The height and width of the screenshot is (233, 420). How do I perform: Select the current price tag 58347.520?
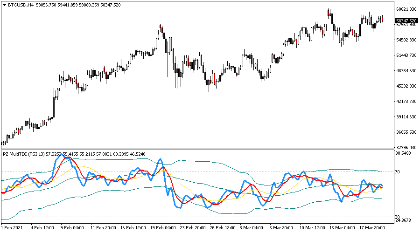point(406,21)
